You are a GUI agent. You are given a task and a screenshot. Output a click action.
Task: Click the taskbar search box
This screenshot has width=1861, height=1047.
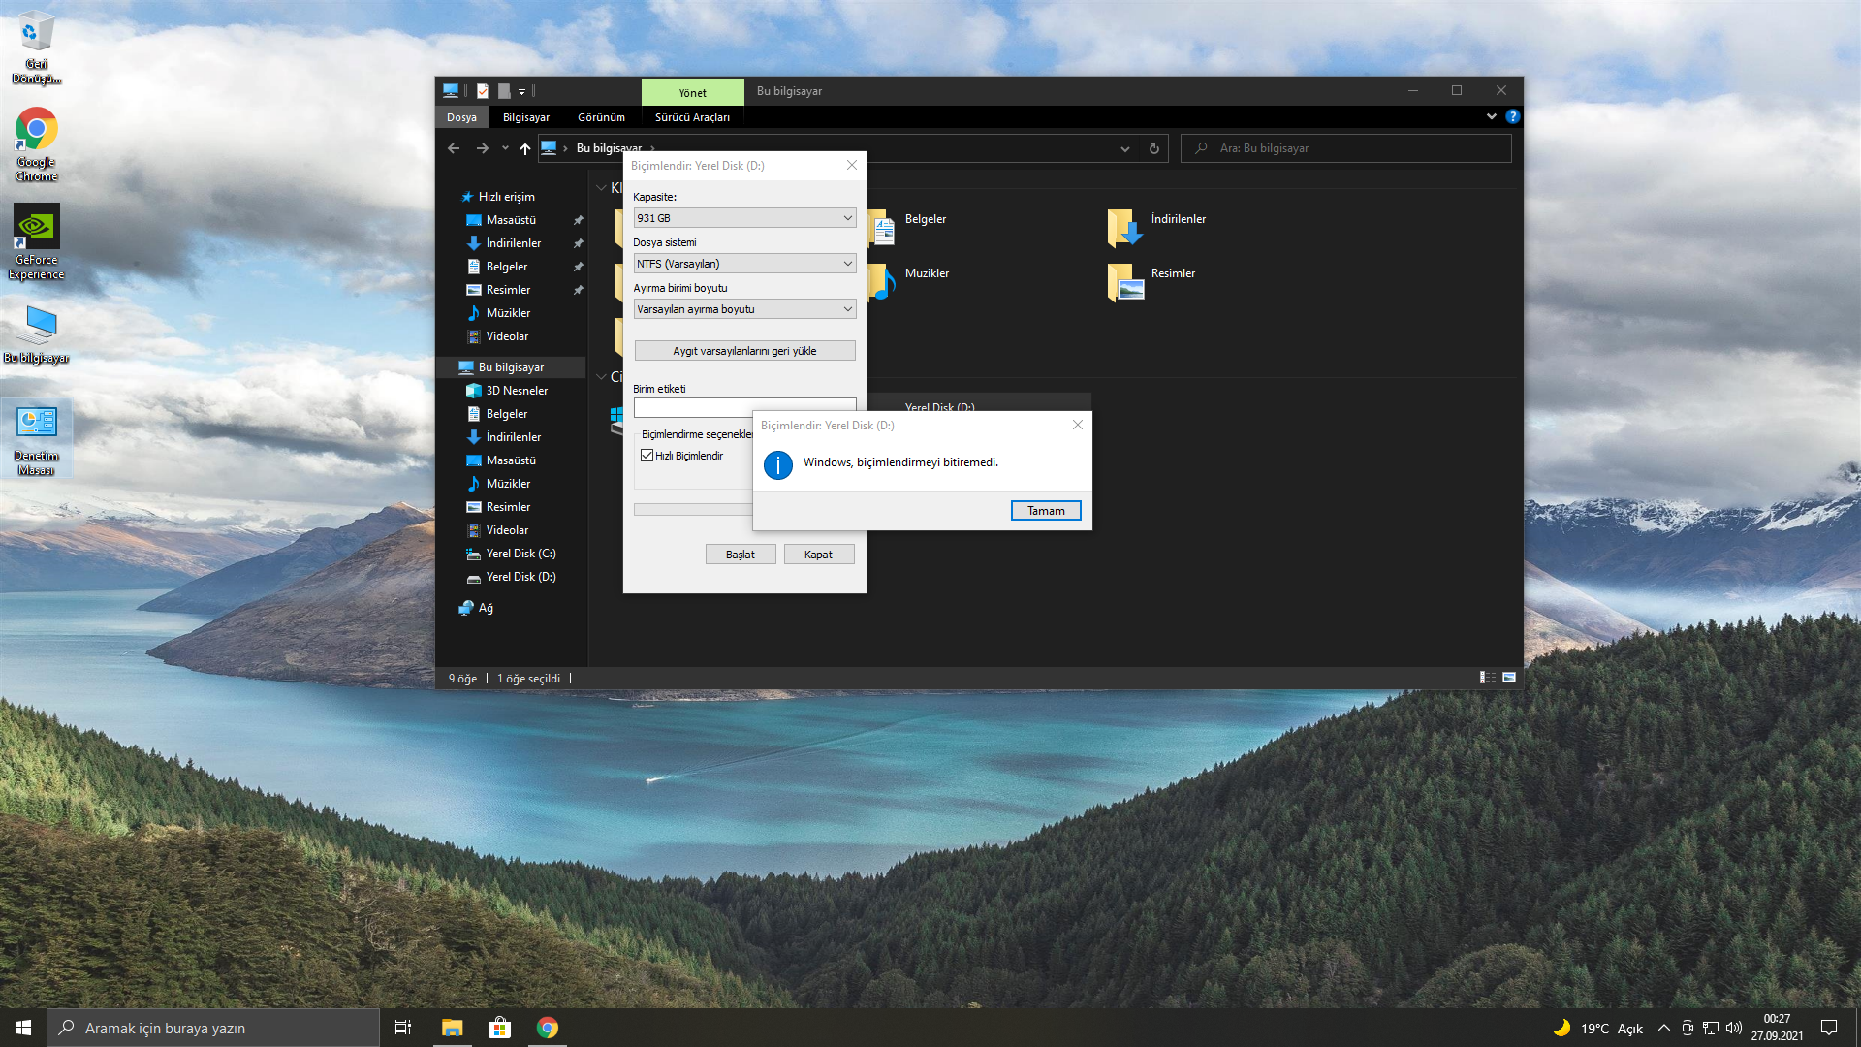click(x=213, y=1028)
